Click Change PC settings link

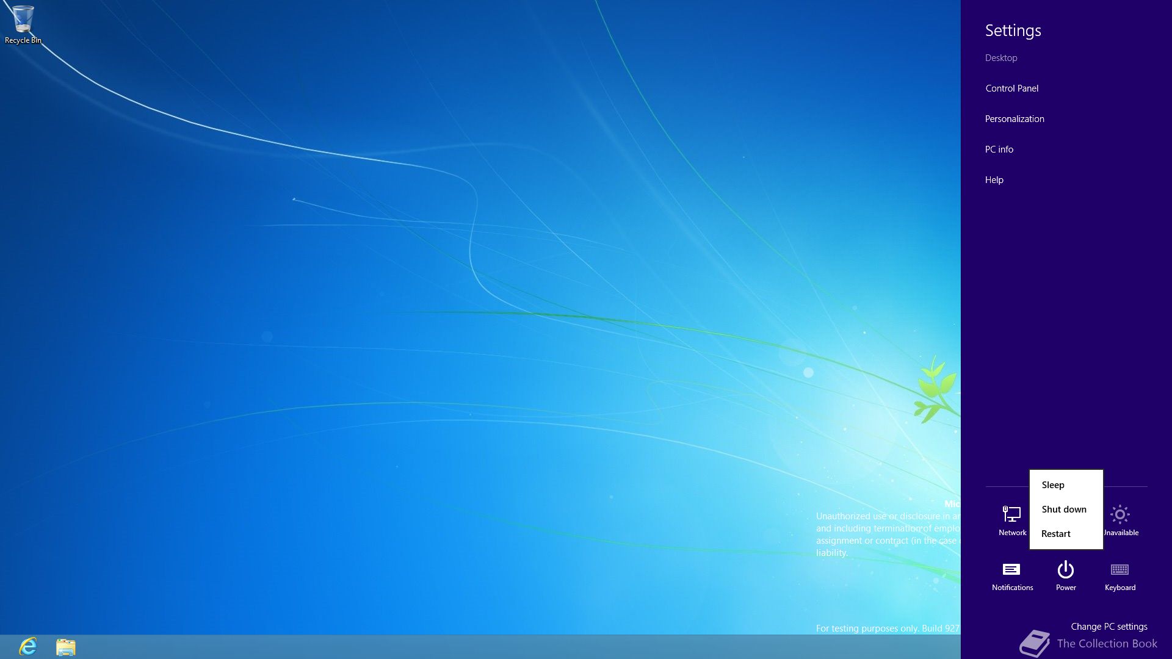[x=1109, y=627]
